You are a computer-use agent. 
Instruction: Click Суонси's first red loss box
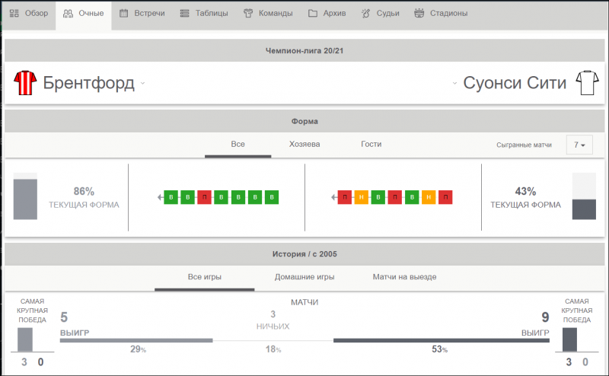pos(345,197)
